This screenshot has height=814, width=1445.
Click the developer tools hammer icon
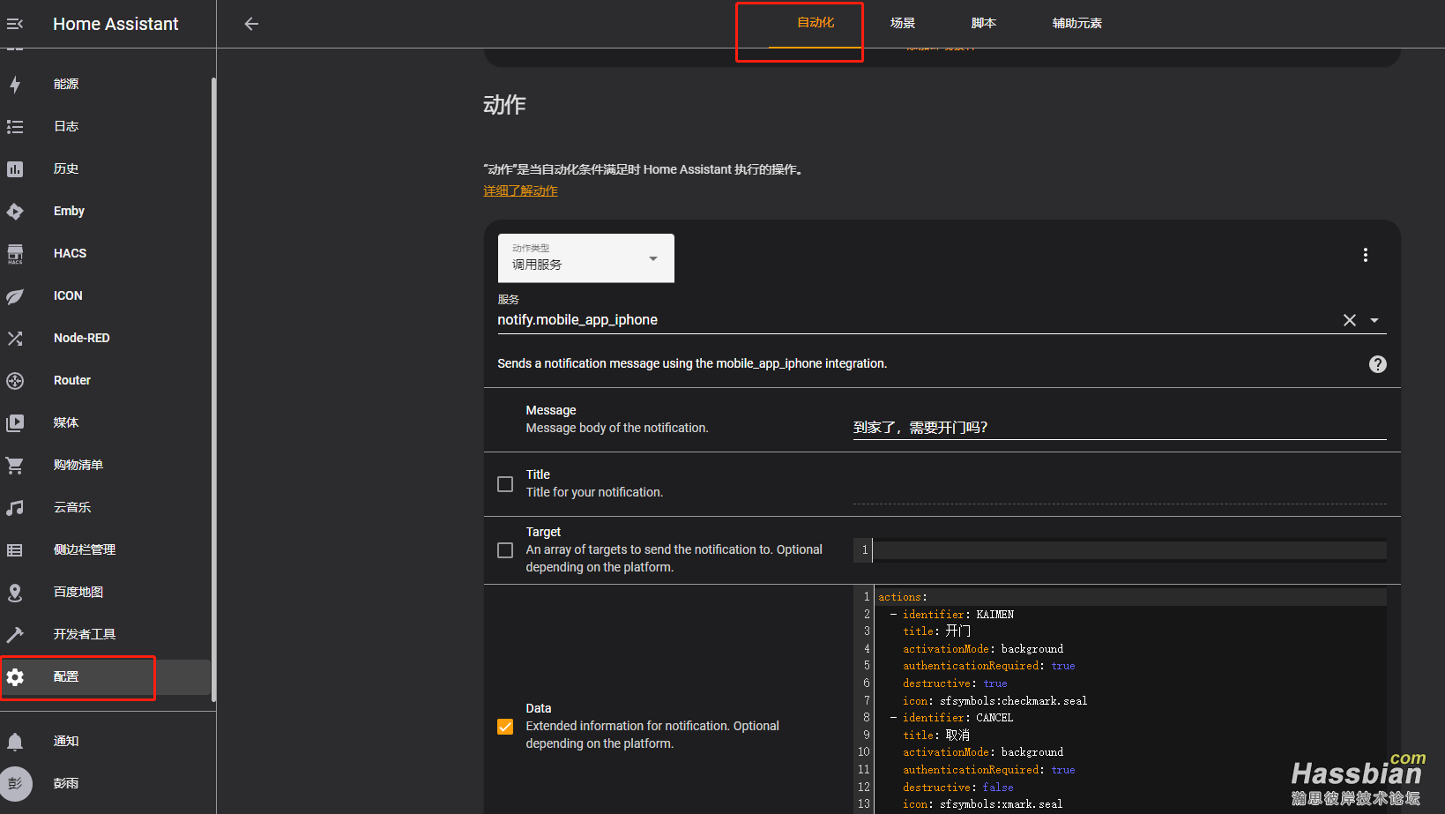click(x=15, y=635)
